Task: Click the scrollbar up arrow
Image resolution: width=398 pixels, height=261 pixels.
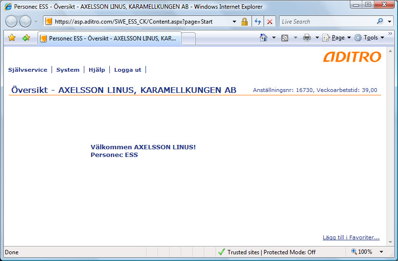Action: tap(390, 51)
